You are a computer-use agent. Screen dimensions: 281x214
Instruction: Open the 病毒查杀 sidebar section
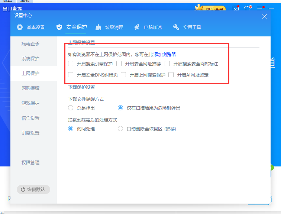[x=34, y=44]
